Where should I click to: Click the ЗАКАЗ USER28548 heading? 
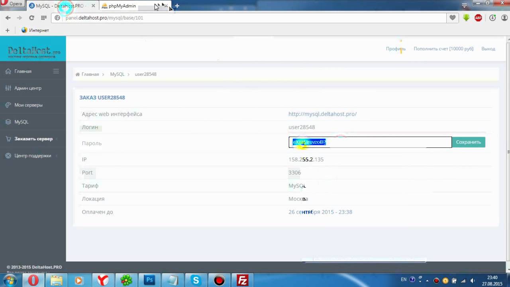(x=102, y=98)
